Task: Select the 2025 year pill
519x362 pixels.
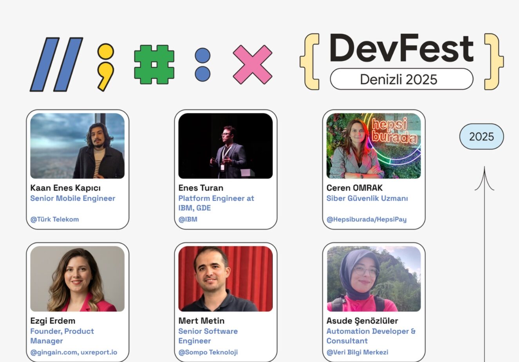Action: (x=481, y=136)
